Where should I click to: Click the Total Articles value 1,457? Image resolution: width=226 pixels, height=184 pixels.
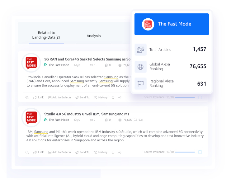[200, 49]
